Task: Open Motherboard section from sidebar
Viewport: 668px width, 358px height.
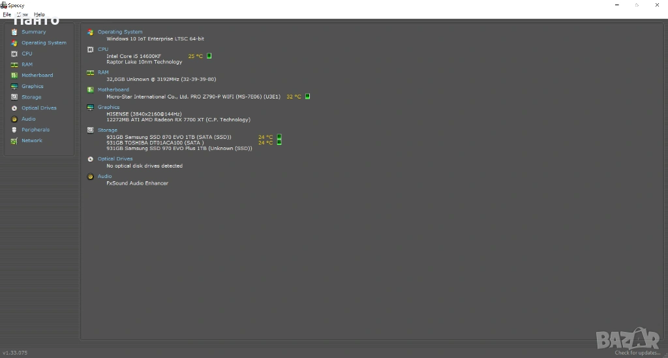Action: point(37,76)
